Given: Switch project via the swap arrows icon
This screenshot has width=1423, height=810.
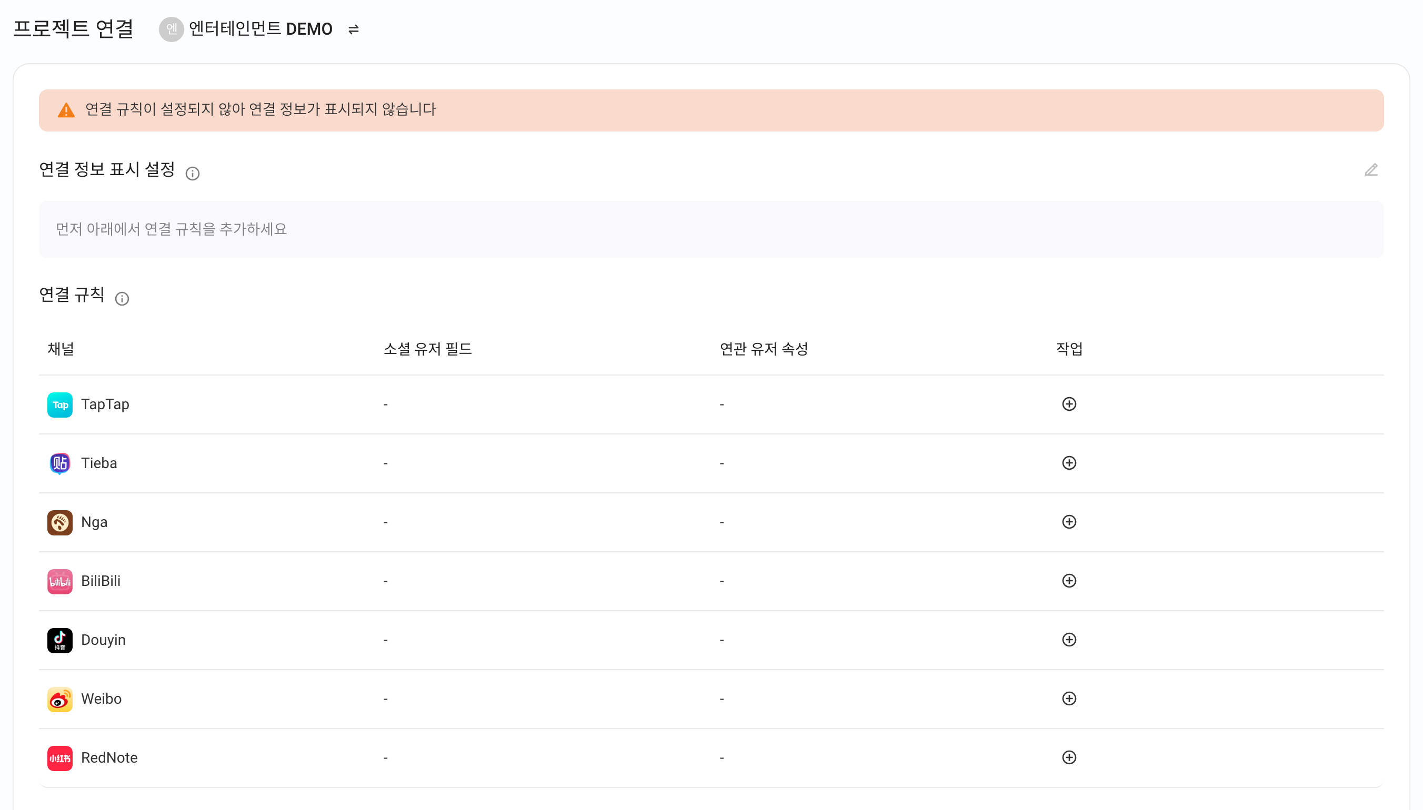Looking at the screenshot, I should click(x=354, y=29).
